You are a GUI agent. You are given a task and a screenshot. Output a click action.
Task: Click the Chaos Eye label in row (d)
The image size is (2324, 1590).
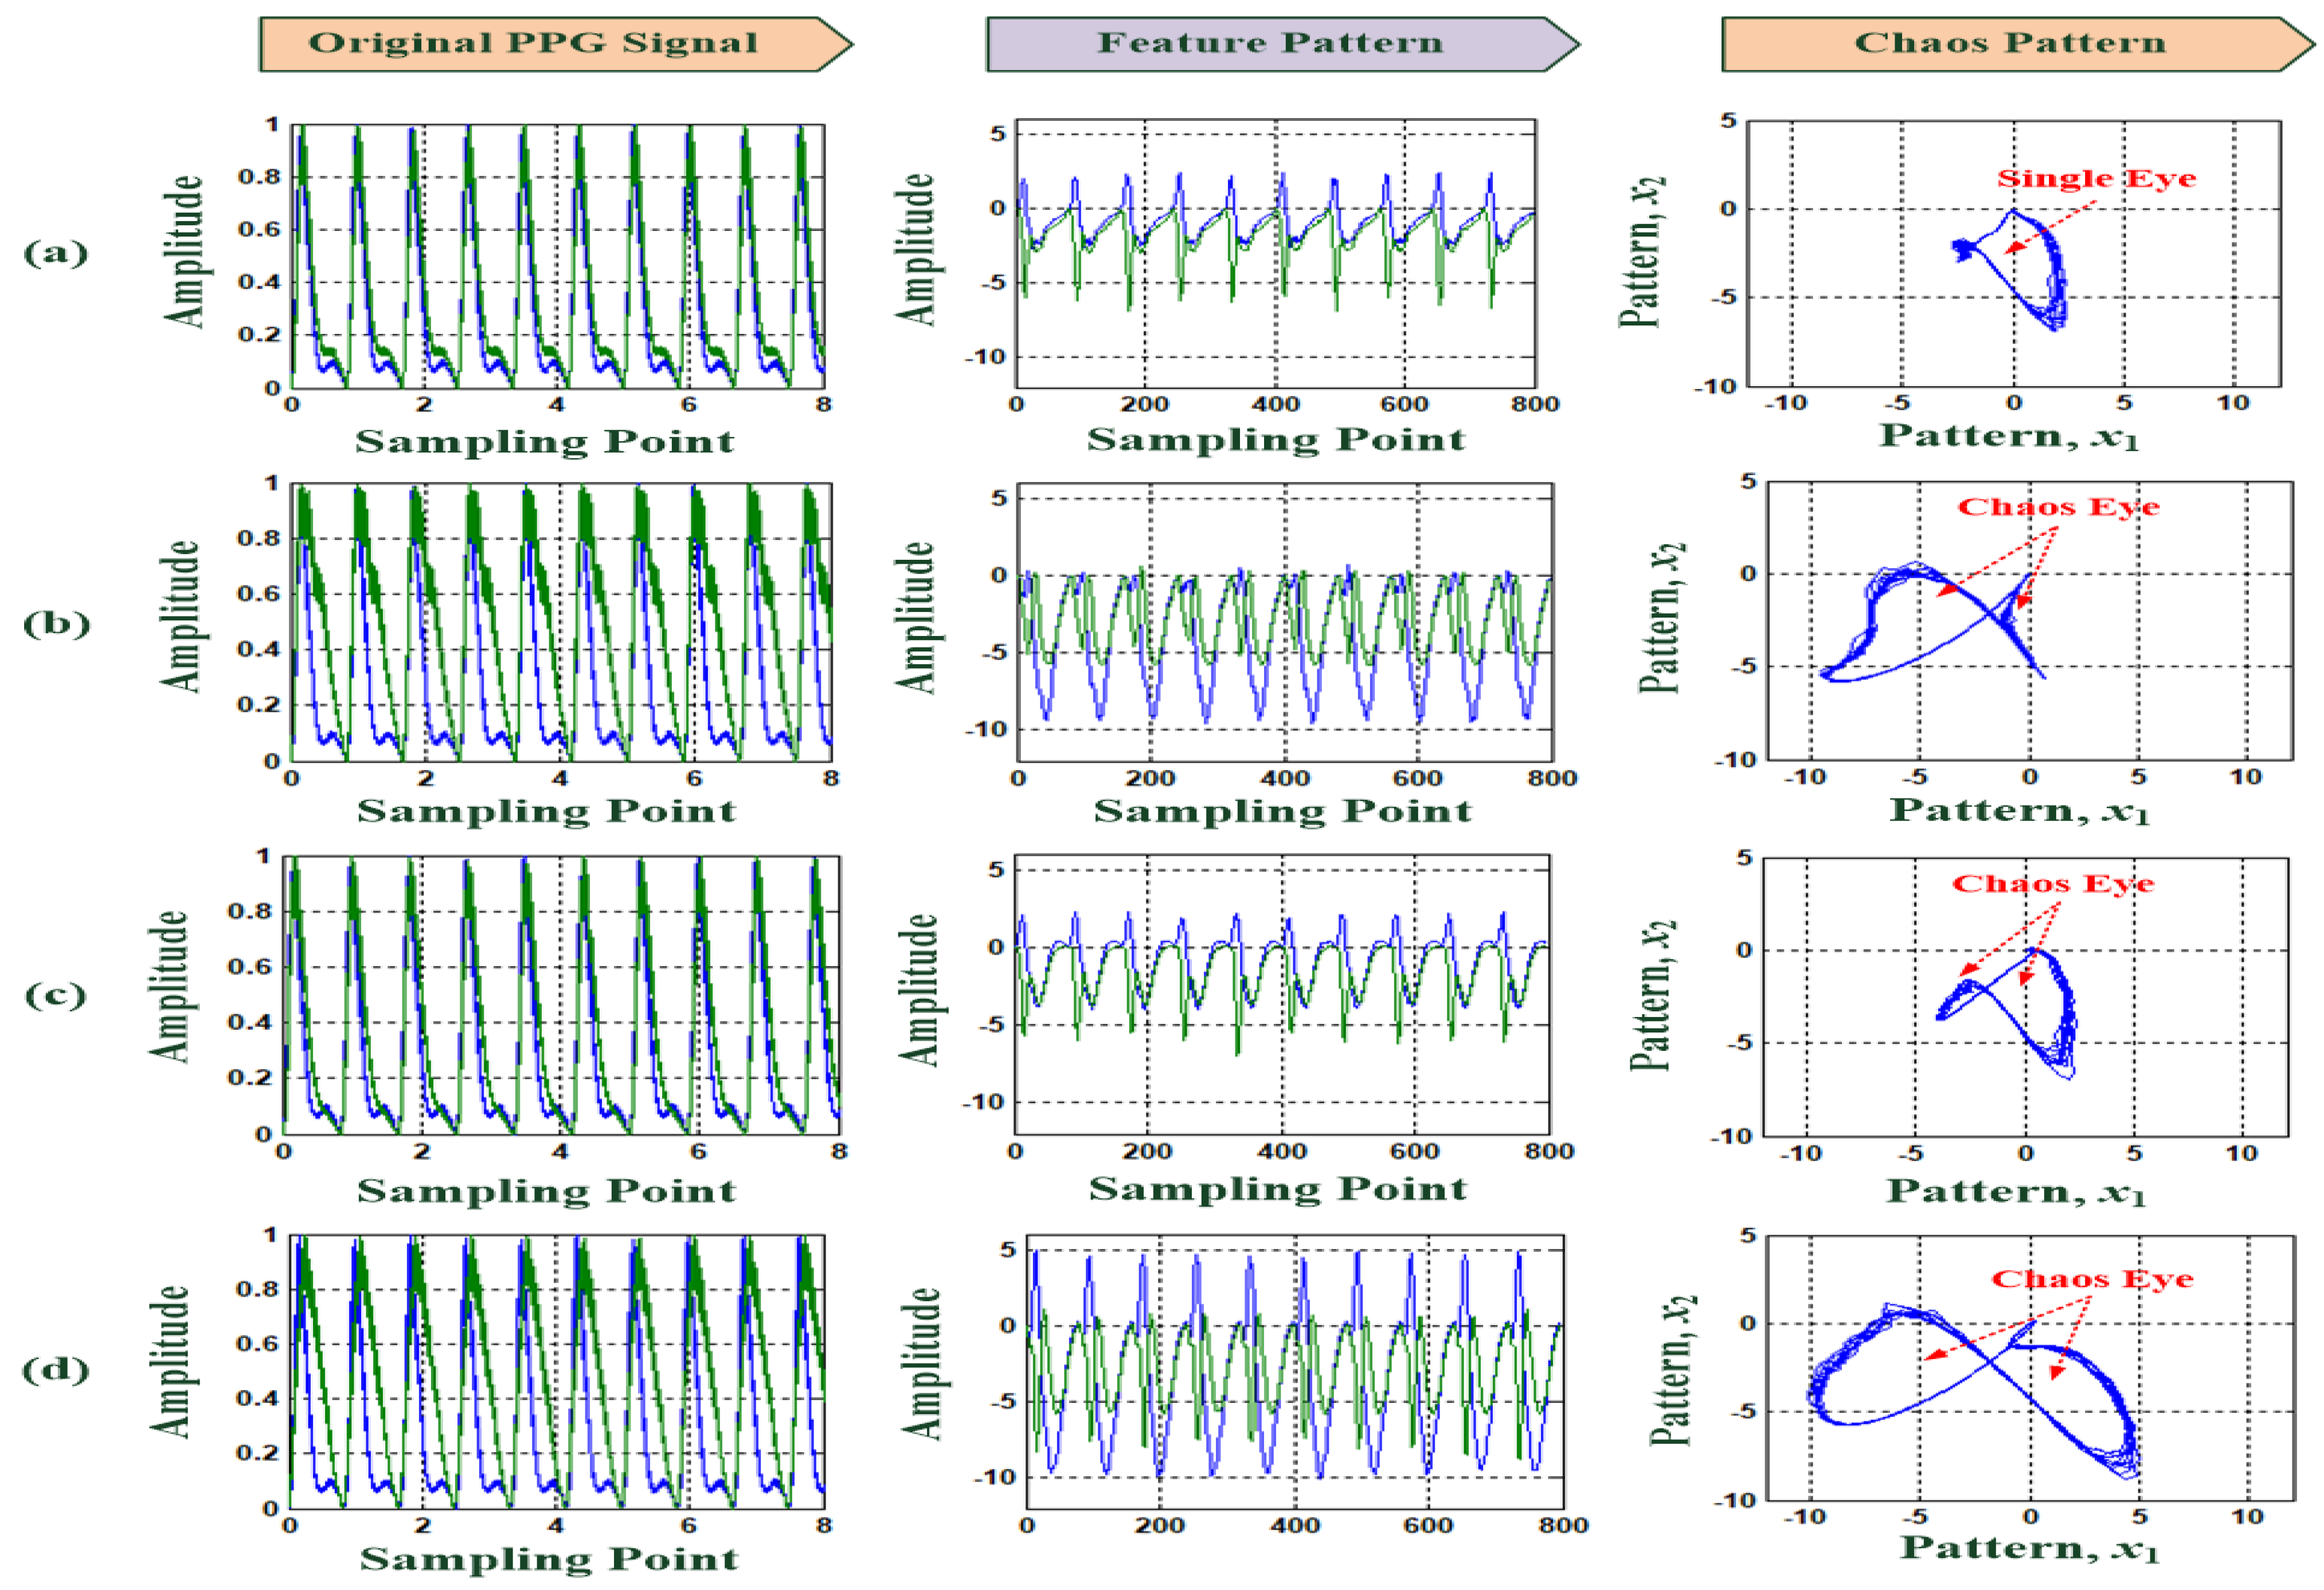pos(2092,1279)
